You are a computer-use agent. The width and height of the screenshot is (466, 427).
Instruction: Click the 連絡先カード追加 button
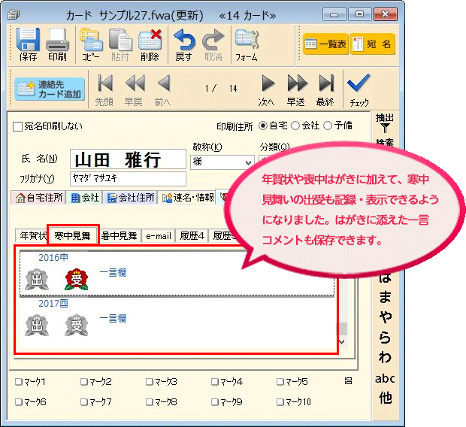click(x=50, y=89)
